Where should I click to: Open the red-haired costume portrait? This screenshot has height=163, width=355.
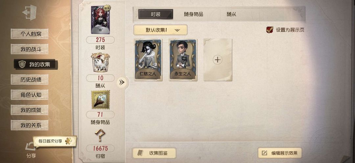click(x=100, y=20)
